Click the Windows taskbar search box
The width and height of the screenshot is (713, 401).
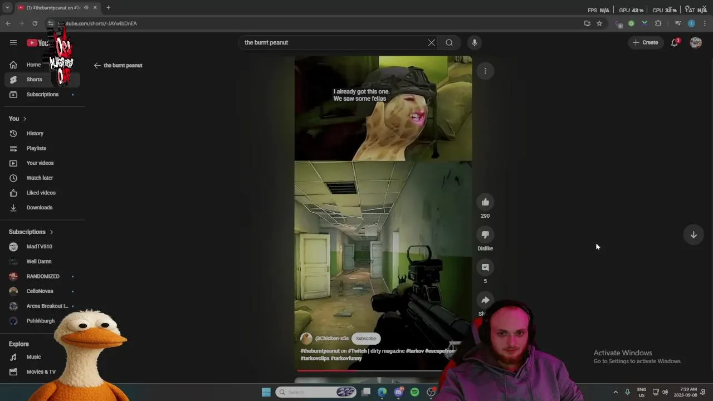click(316, 392)
